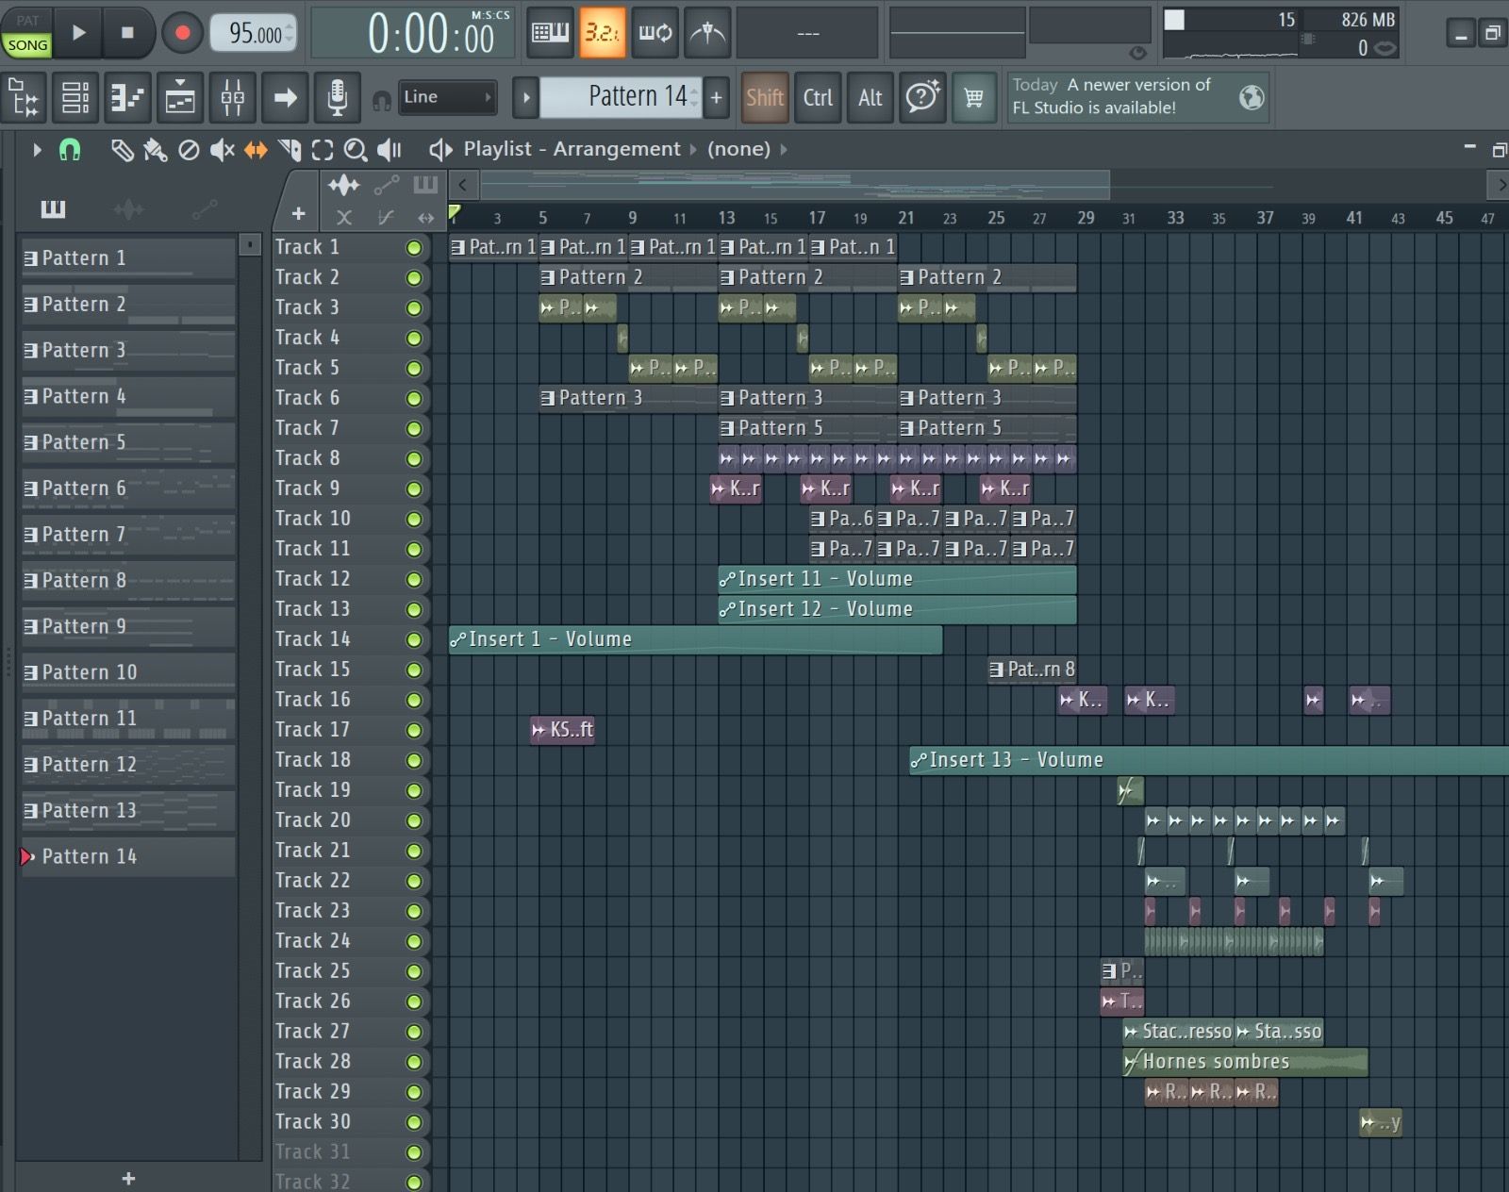
Task: Open the Mixer window
Action: point(232,97)
